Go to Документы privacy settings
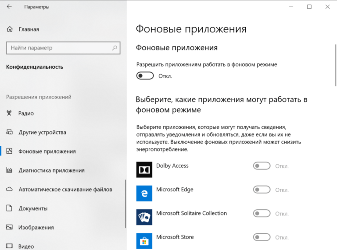 tap(33, 208)
